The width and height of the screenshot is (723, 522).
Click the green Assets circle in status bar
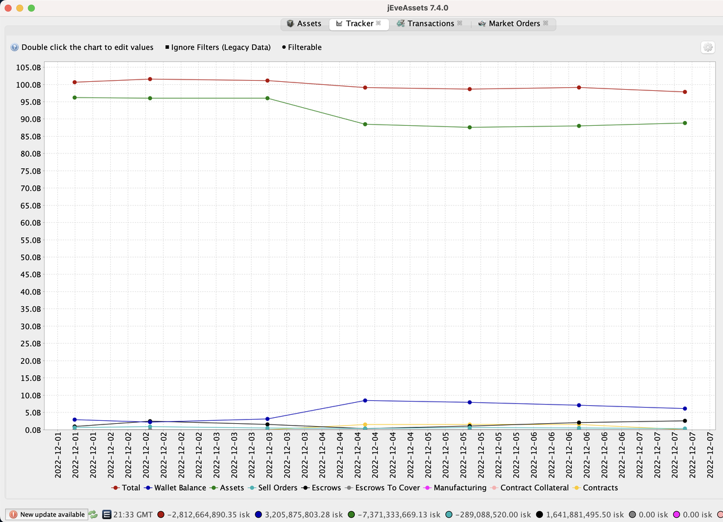coord(351,514)
